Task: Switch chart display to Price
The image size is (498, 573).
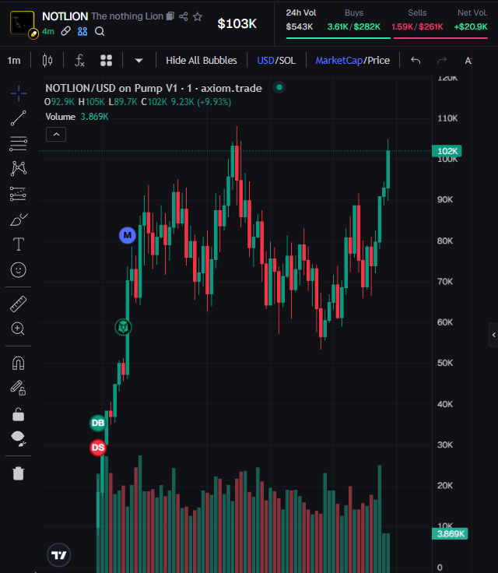Action: click(x=378, y=60)
